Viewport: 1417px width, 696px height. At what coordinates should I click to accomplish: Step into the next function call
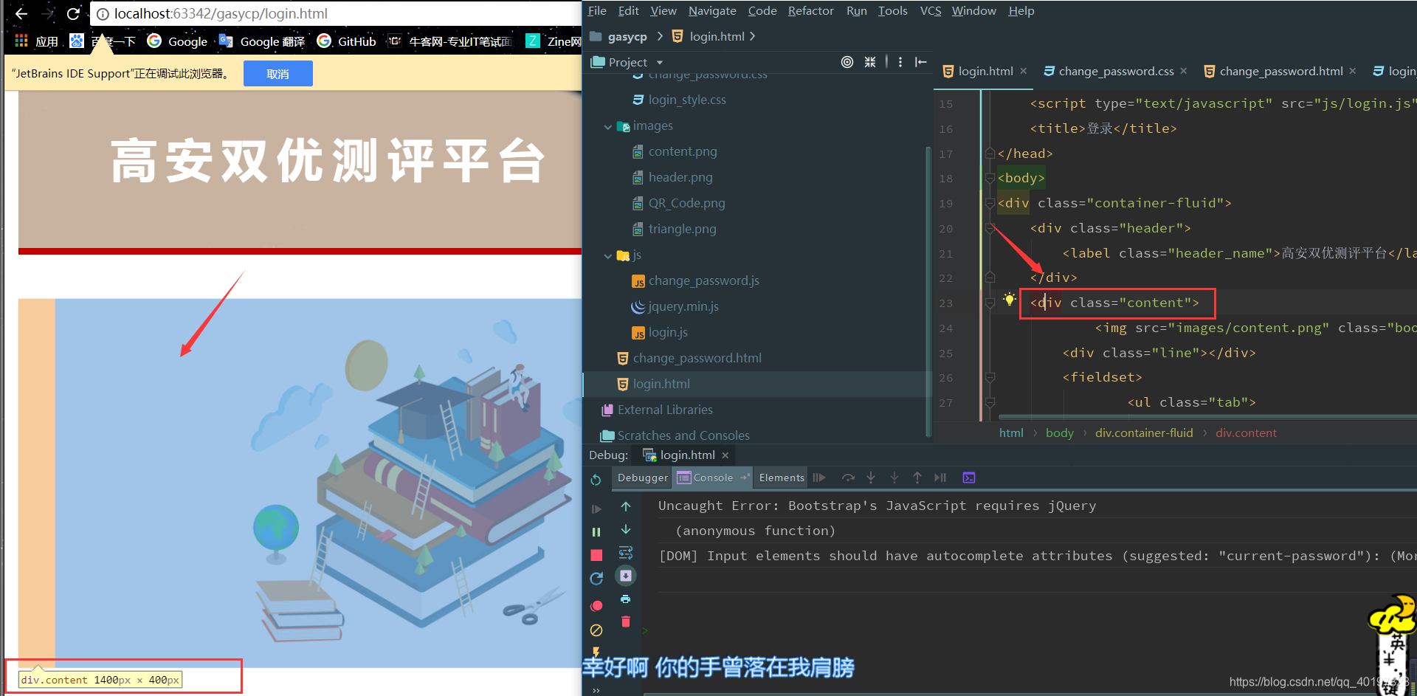[x=871, y=478]
